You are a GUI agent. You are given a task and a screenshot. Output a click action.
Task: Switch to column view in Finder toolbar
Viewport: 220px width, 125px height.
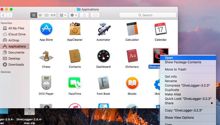pos(46,15)
